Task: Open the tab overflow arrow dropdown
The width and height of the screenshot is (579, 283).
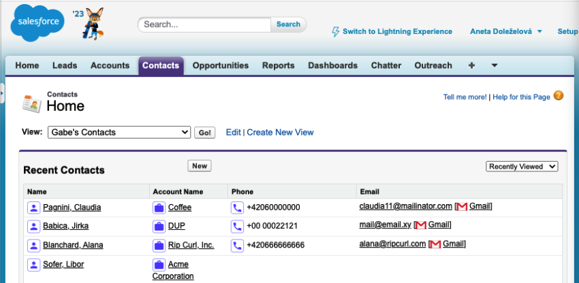Action: point(495,66)
